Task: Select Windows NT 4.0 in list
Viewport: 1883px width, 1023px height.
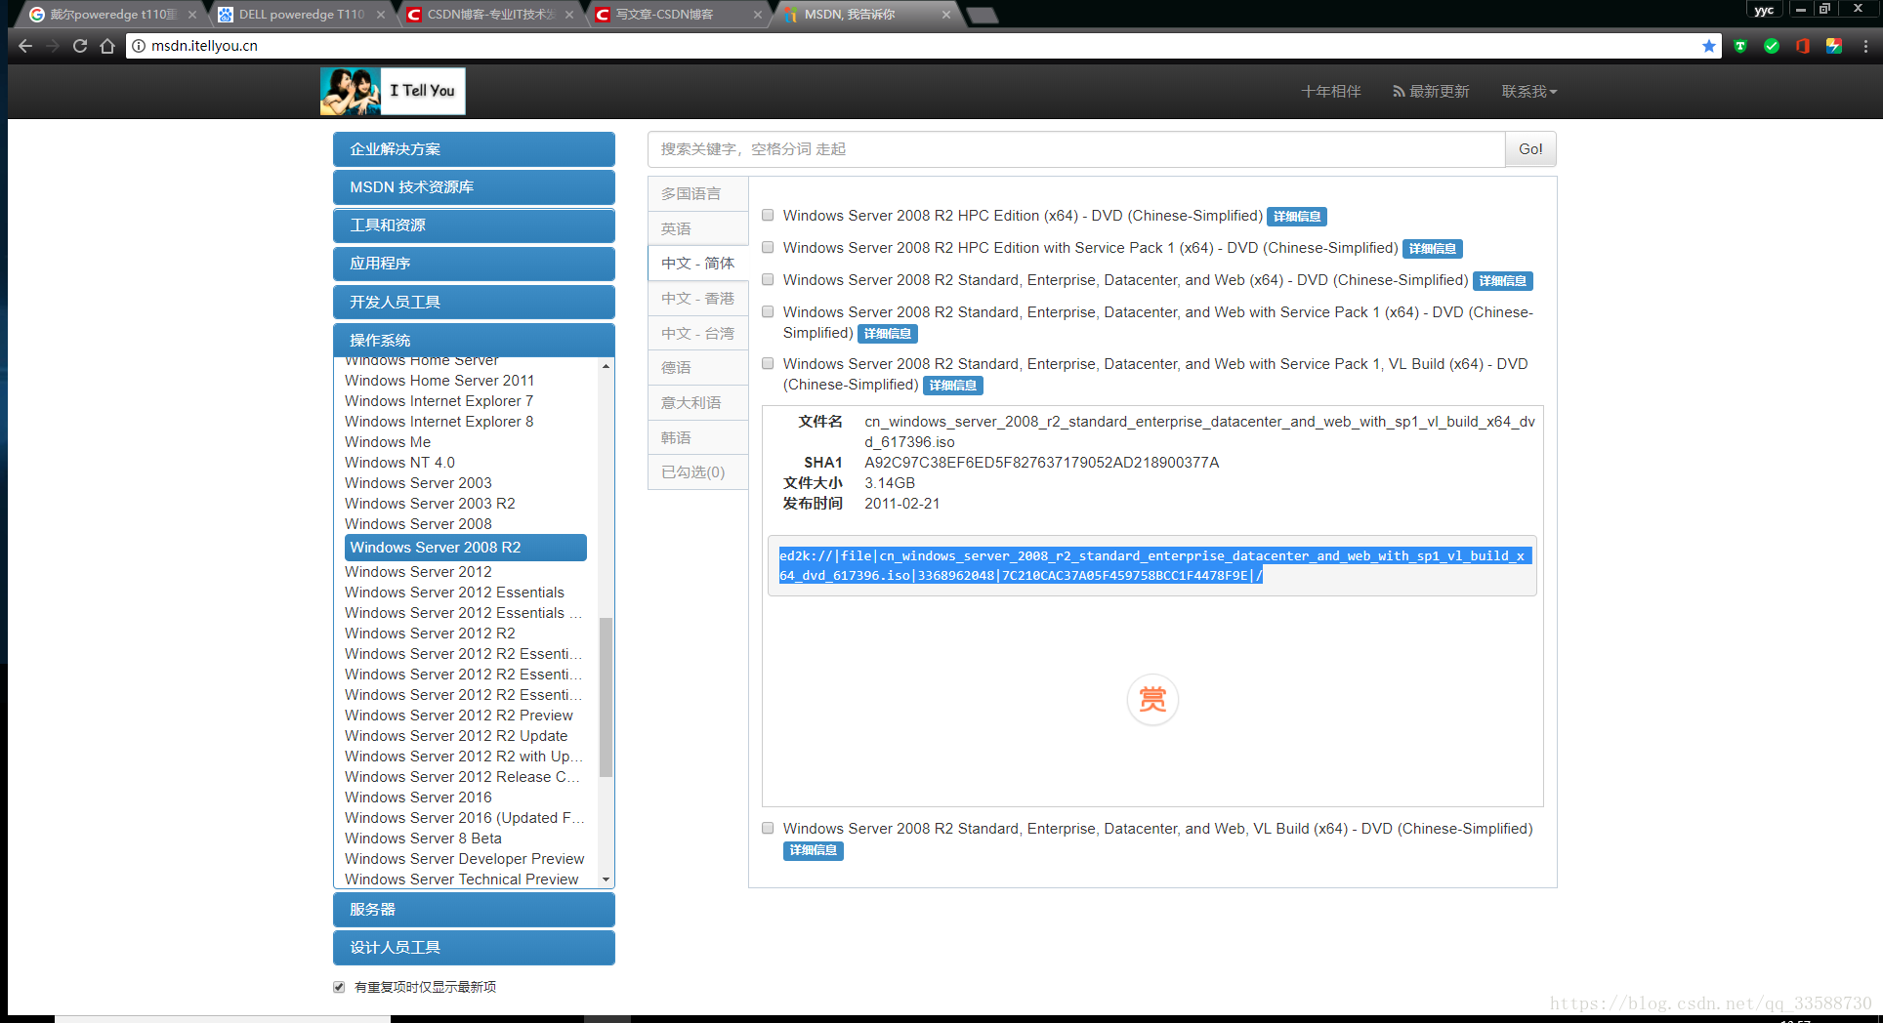Action: click(399, 463)
